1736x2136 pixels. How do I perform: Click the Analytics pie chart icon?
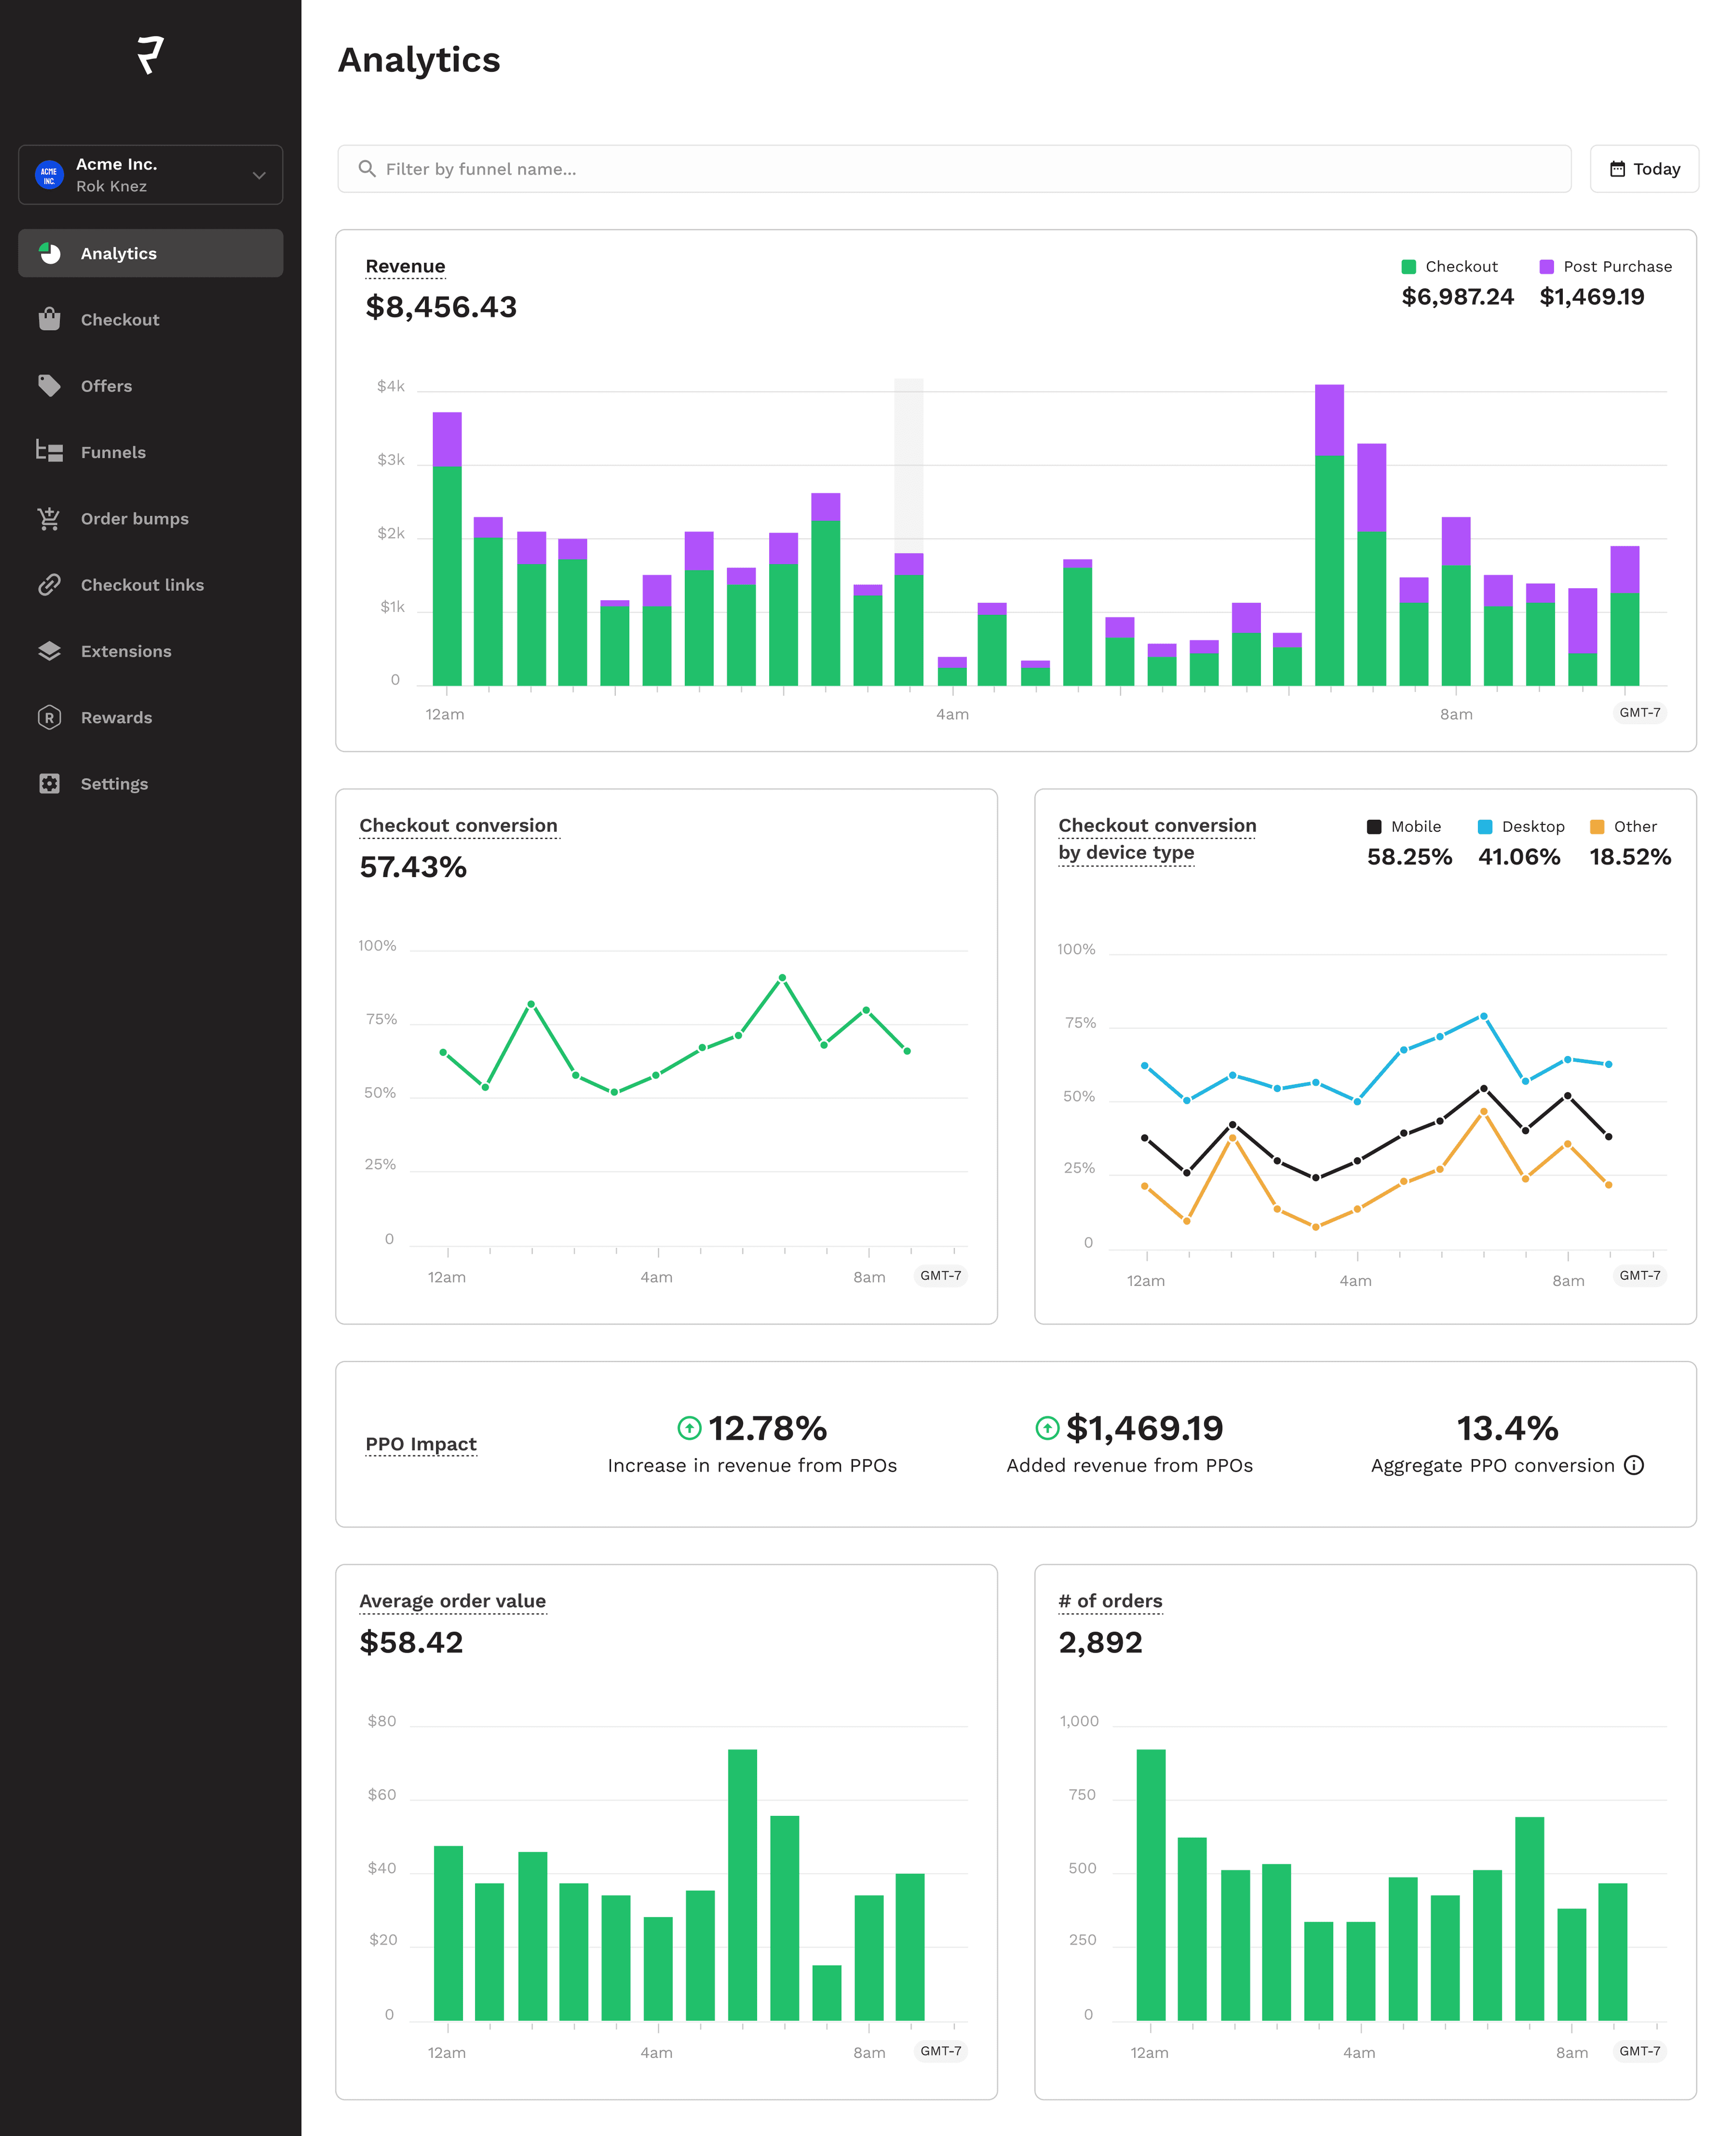click(x=49, y=253)
